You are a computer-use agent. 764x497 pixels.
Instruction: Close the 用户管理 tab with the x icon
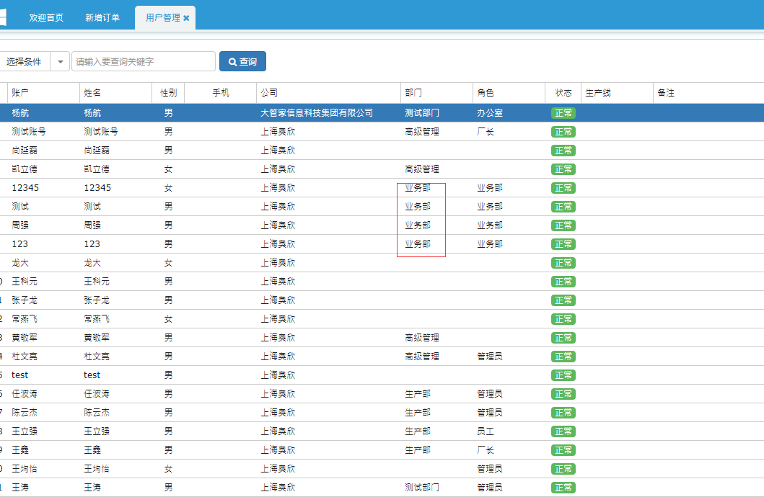click(x=186, y=18)
